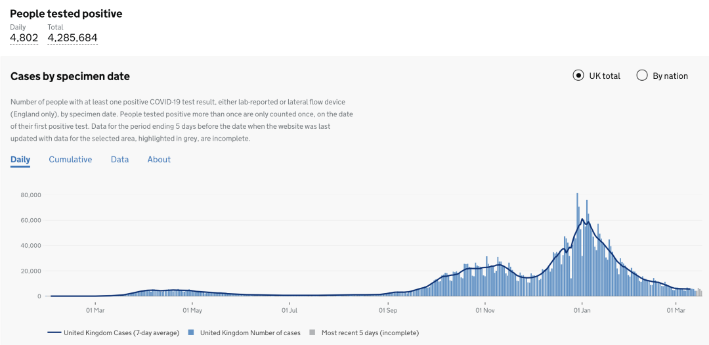The width and height of the screenshot is (709, 345).
Task: Click the Daily figure 4,802
Action: click(x=24, y=38)
